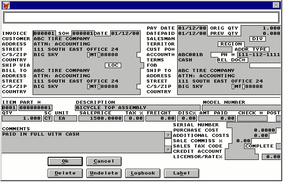Click the SO# button
The width and height of the screenshot is (283, 182).
click(64, 34)
